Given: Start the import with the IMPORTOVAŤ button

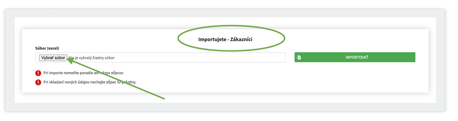Looking at the screenshot, I should 355,57.
